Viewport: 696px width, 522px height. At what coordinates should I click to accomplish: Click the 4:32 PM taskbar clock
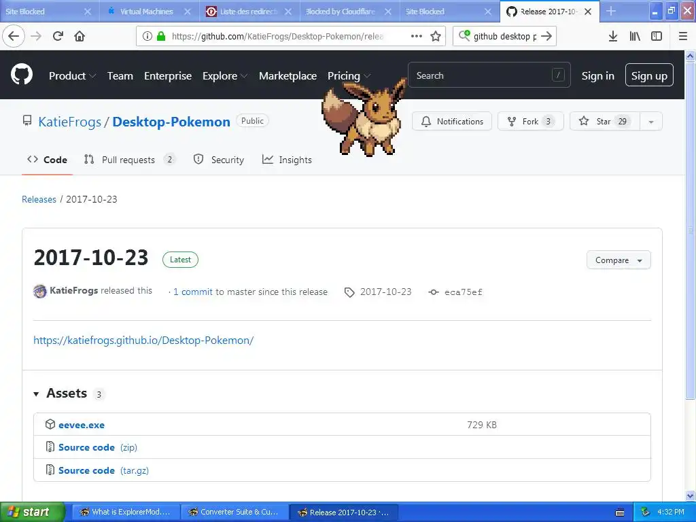coord(671,512)
